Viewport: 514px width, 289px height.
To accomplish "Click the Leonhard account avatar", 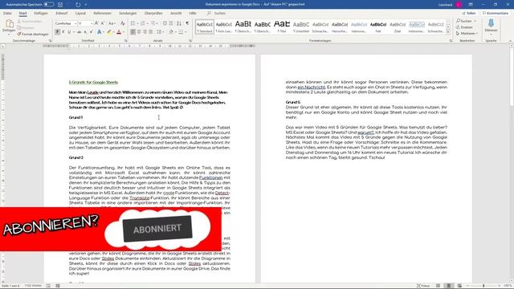I will tap(459, 5).
